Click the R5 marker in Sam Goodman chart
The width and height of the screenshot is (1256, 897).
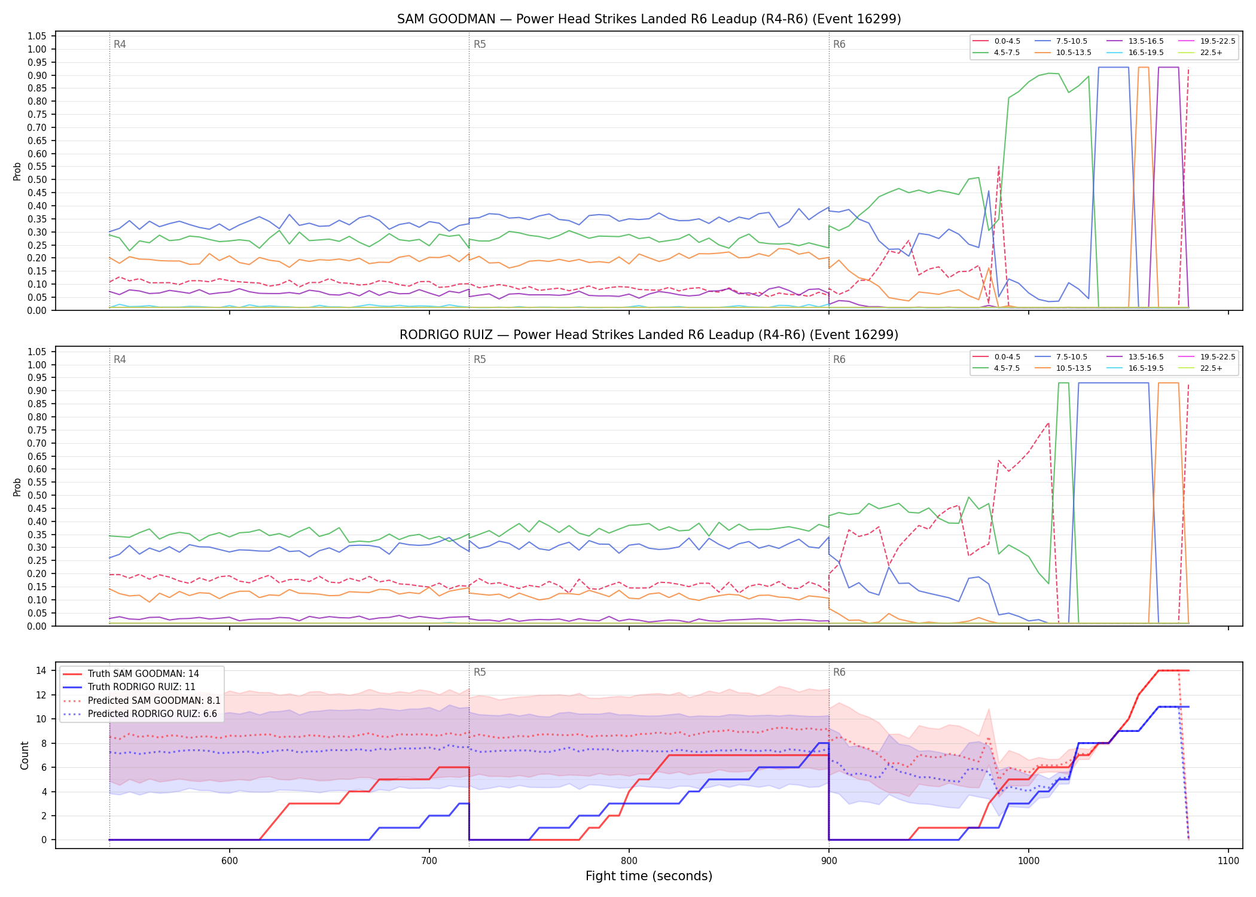point(480,44)
